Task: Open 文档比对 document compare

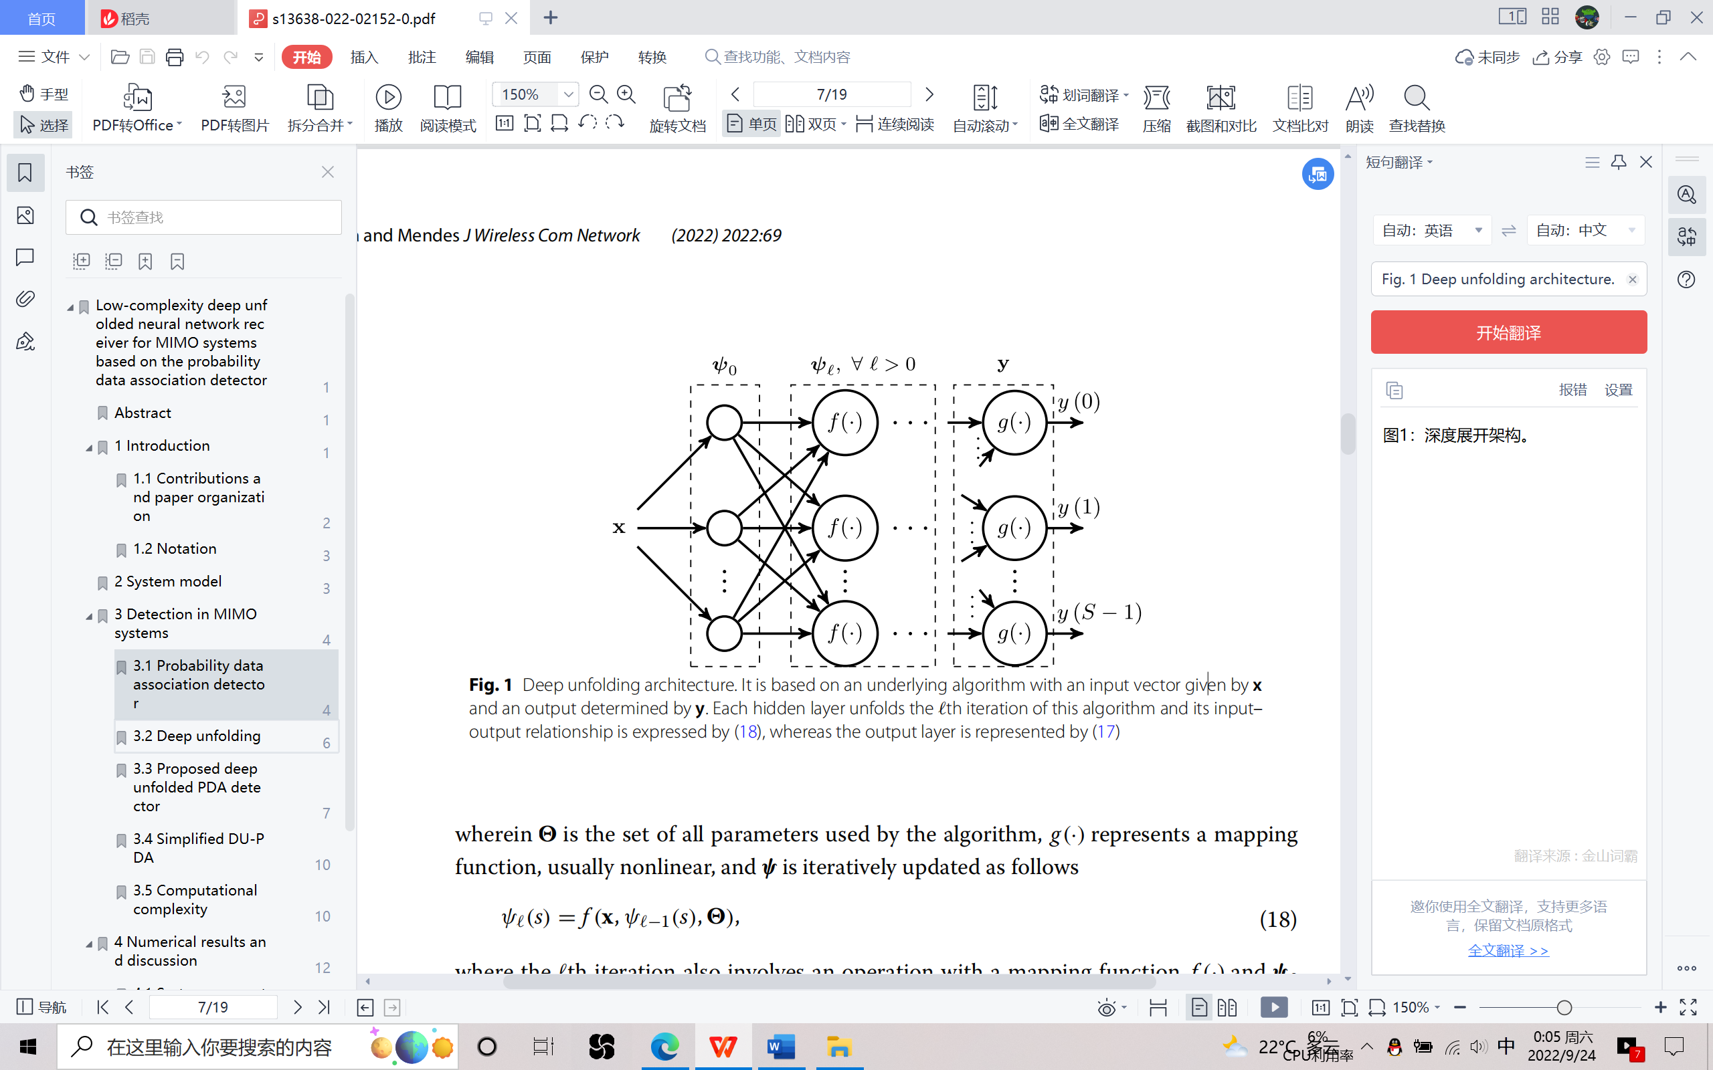Action: (x=1300, y=108)
